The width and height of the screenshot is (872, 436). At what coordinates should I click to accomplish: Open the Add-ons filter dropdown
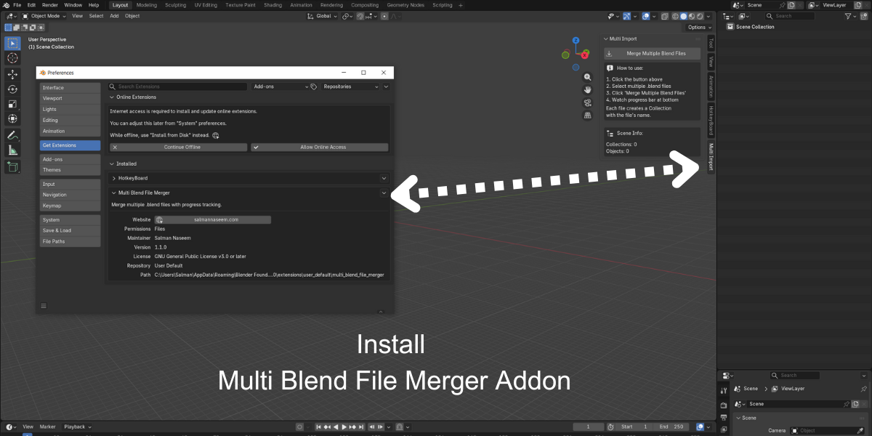coord(280,86)
